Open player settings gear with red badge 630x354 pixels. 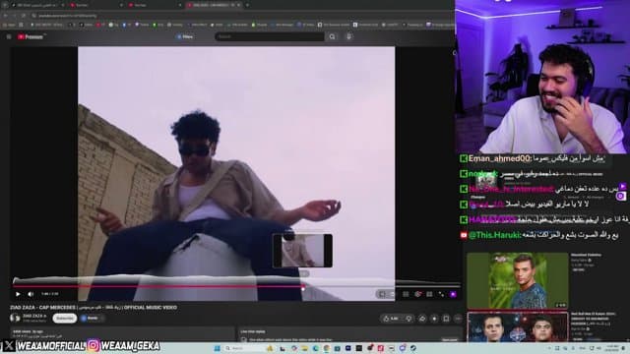(x=417, y=294)
